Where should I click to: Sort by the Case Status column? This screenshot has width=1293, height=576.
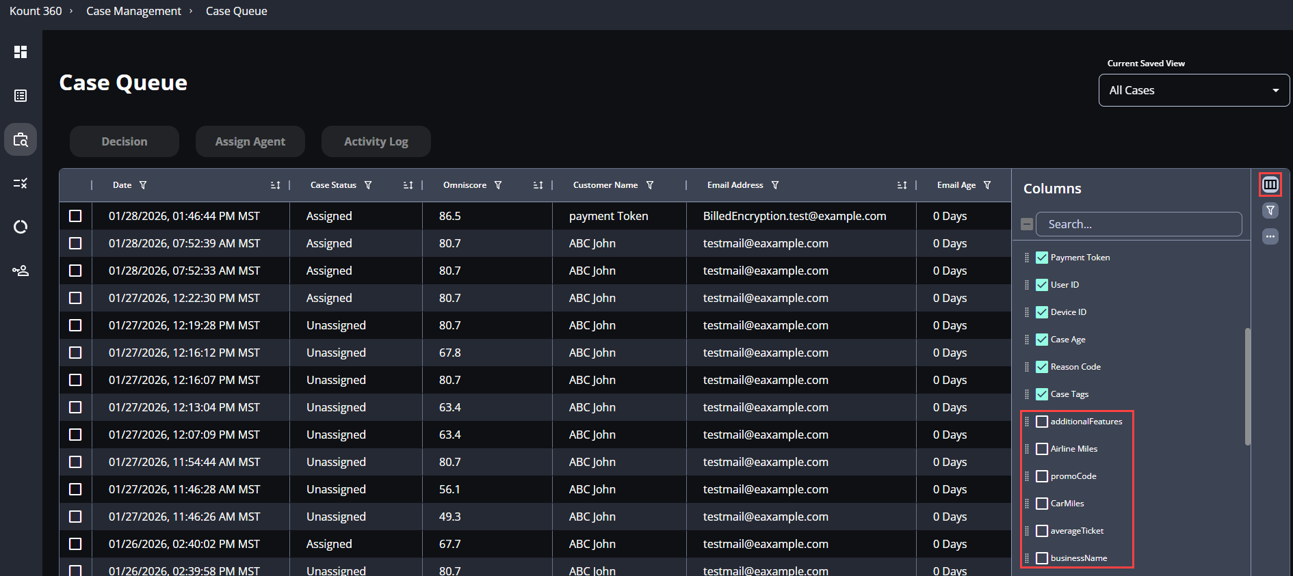(x=408, y=185)
